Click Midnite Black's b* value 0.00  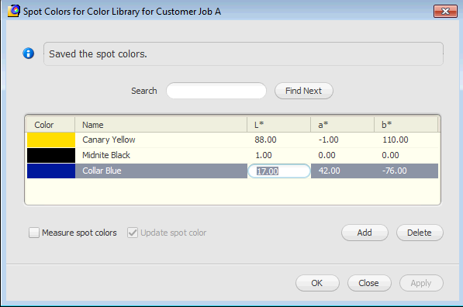point(390,155)
